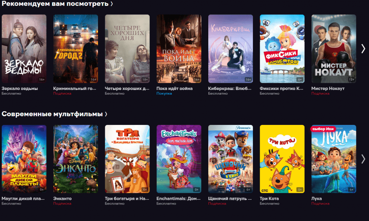Open the 'Пока идёт война' poster
The width and height of the screenshot is (369, 221).
[179, 49]
